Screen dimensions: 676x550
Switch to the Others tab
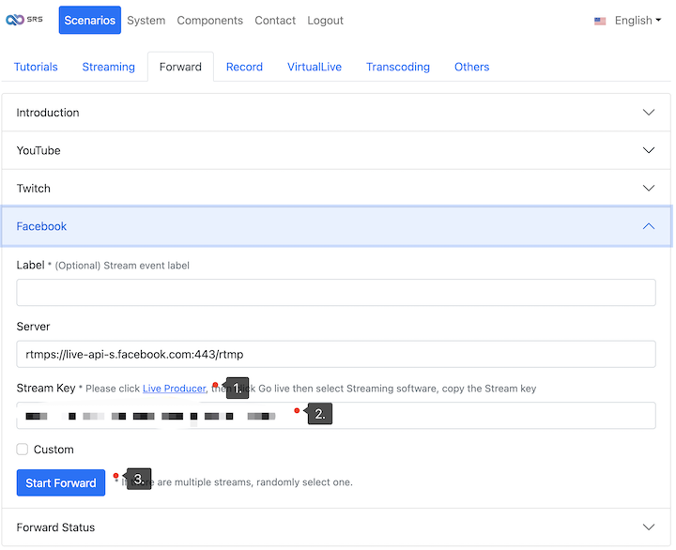click(x=471, y=67)
